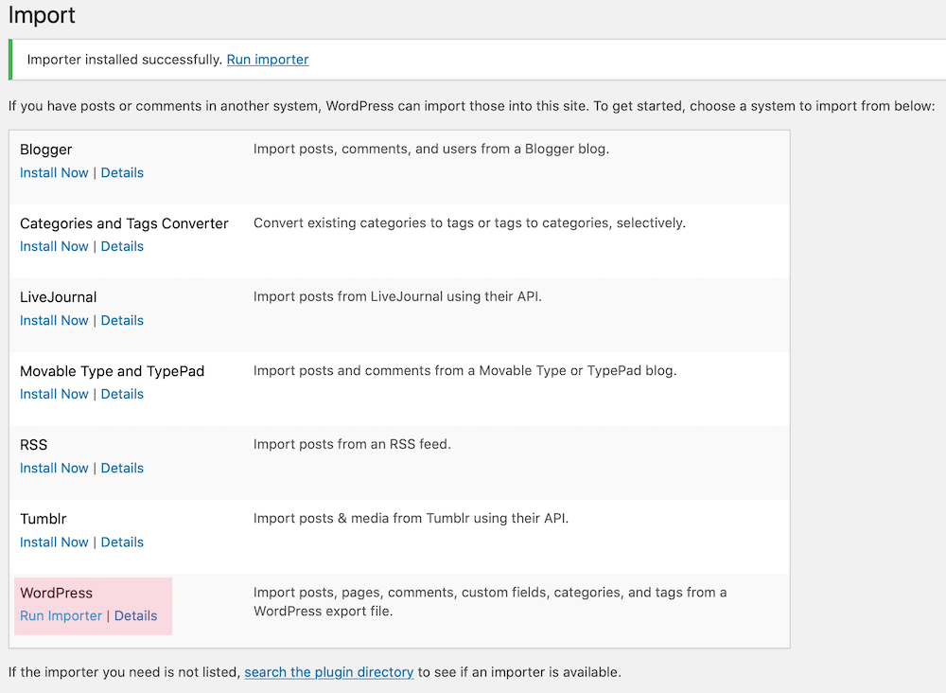View Details for the Blogger importer
This screenshot has height=693, width=946.
coord(122,172)
